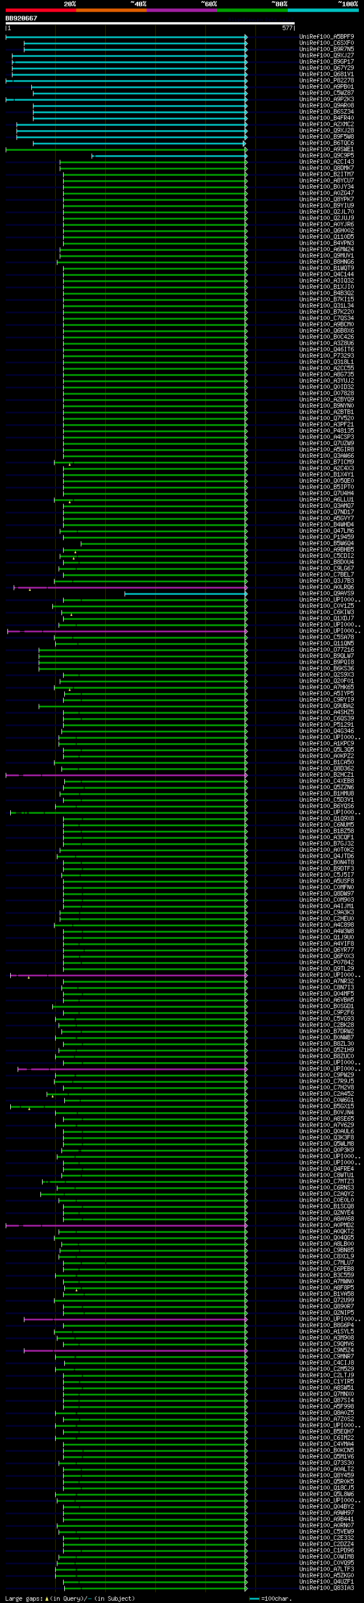The height and width of the screenshot is (1603, 364).
Task: Click hit label UniRef100_B6SZ34
Action: [326, 111]
